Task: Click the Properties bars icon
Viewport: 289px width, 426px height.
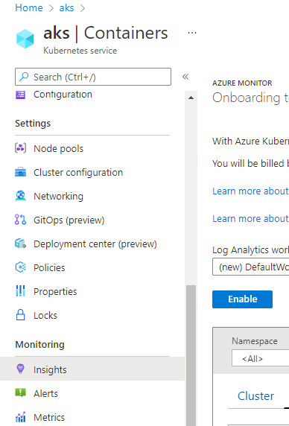Action: tap(20, 291)
